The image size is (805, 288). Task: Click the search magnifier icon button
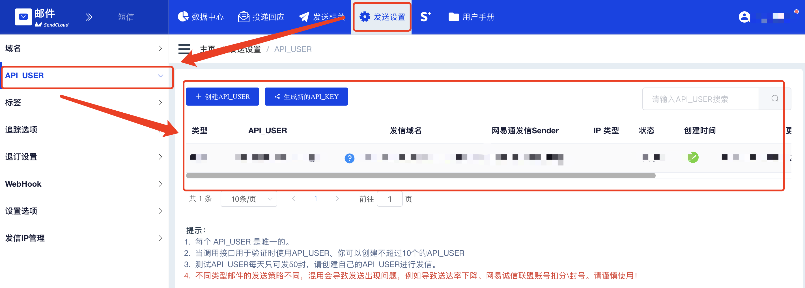pos(775,99)
